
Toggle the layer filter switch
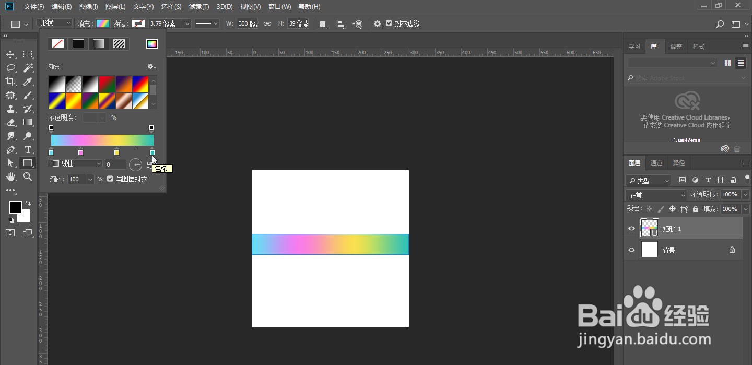click(747, 180)
